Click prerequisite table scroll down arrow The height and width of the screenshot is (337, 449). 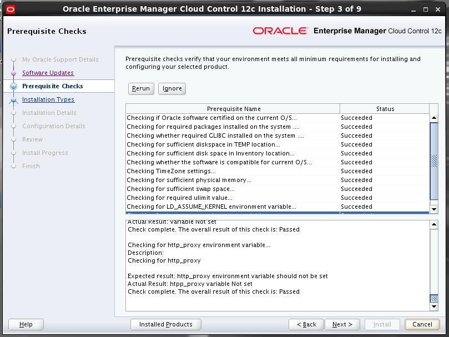coord(434,209)
